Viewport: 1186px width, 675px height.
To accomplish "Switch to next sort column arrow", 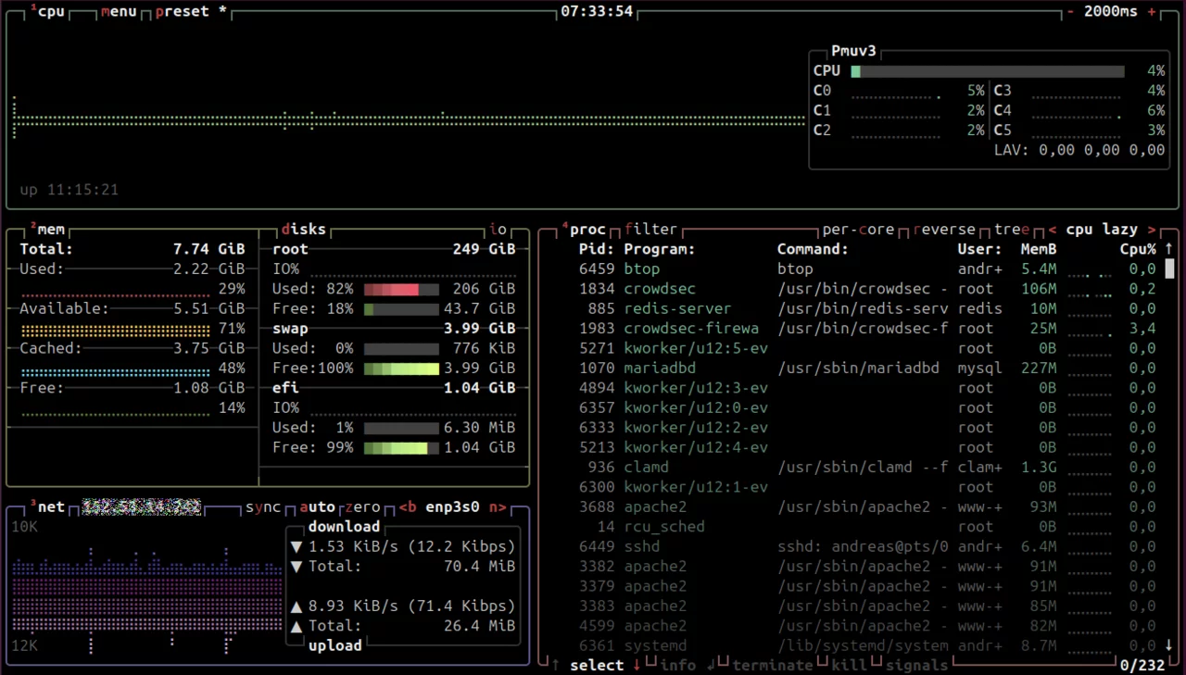I will (1152, 230).
